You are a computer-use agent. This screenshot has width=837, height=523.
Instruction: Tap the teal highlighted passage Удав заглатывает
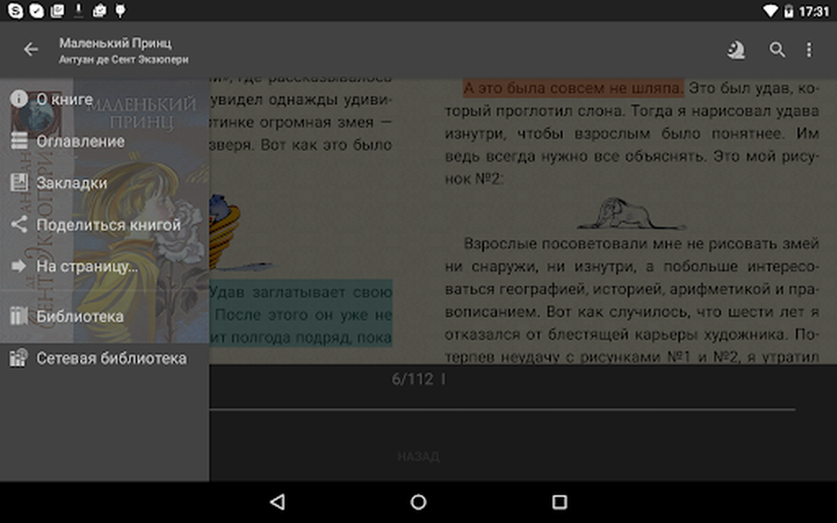(x=301, y=314)
